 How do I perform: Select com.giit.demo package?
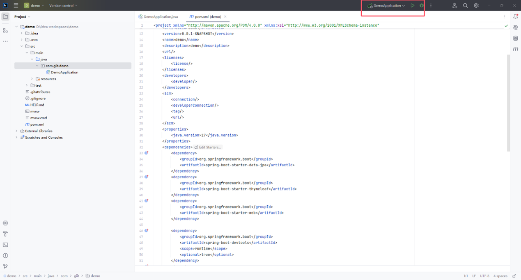(54, 66)
